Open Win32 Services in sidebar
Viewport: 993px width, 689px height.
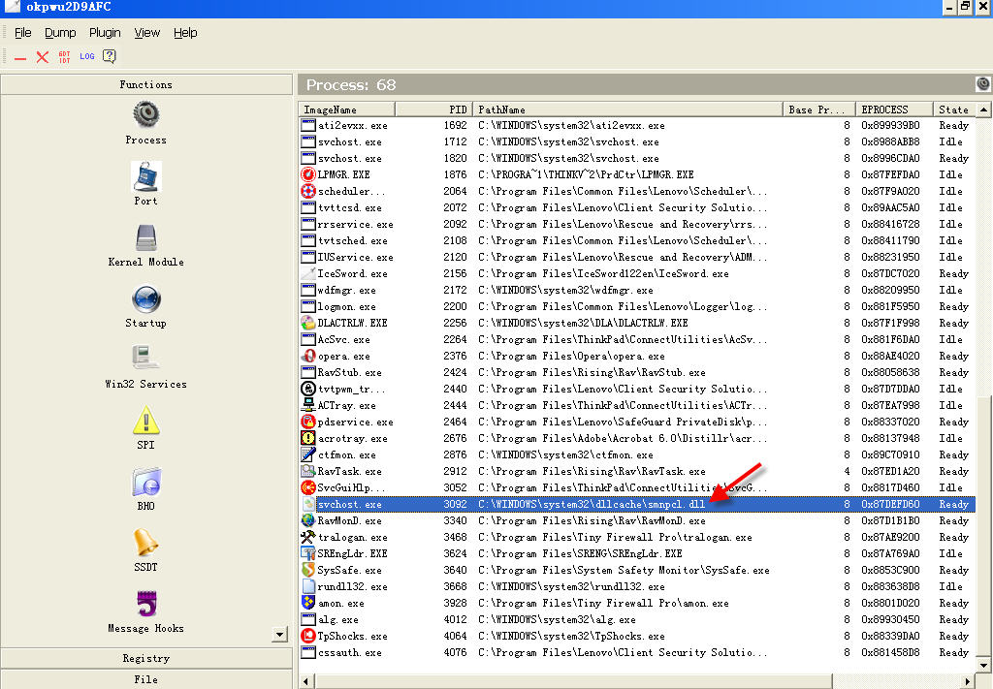[x=145, y=360]
